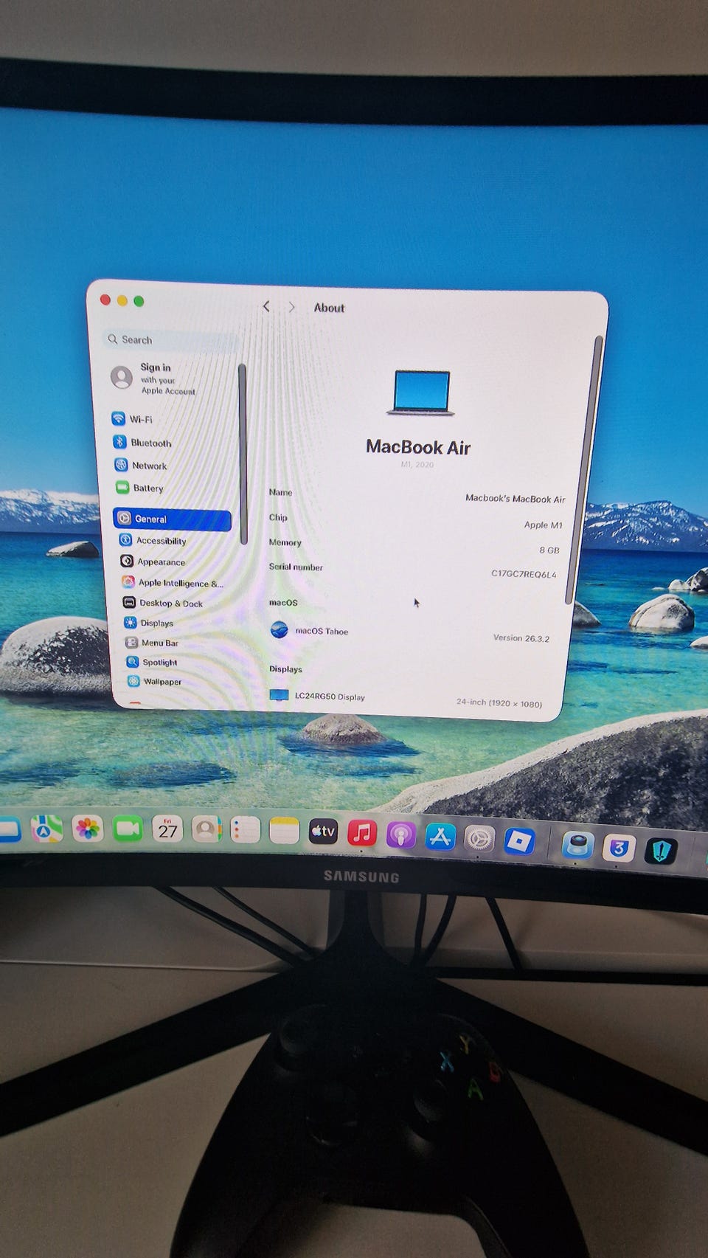Open Photos from the Dock
Image resolution: width=708 pixels, height=1258 pixels.
(x=87, y=829)
